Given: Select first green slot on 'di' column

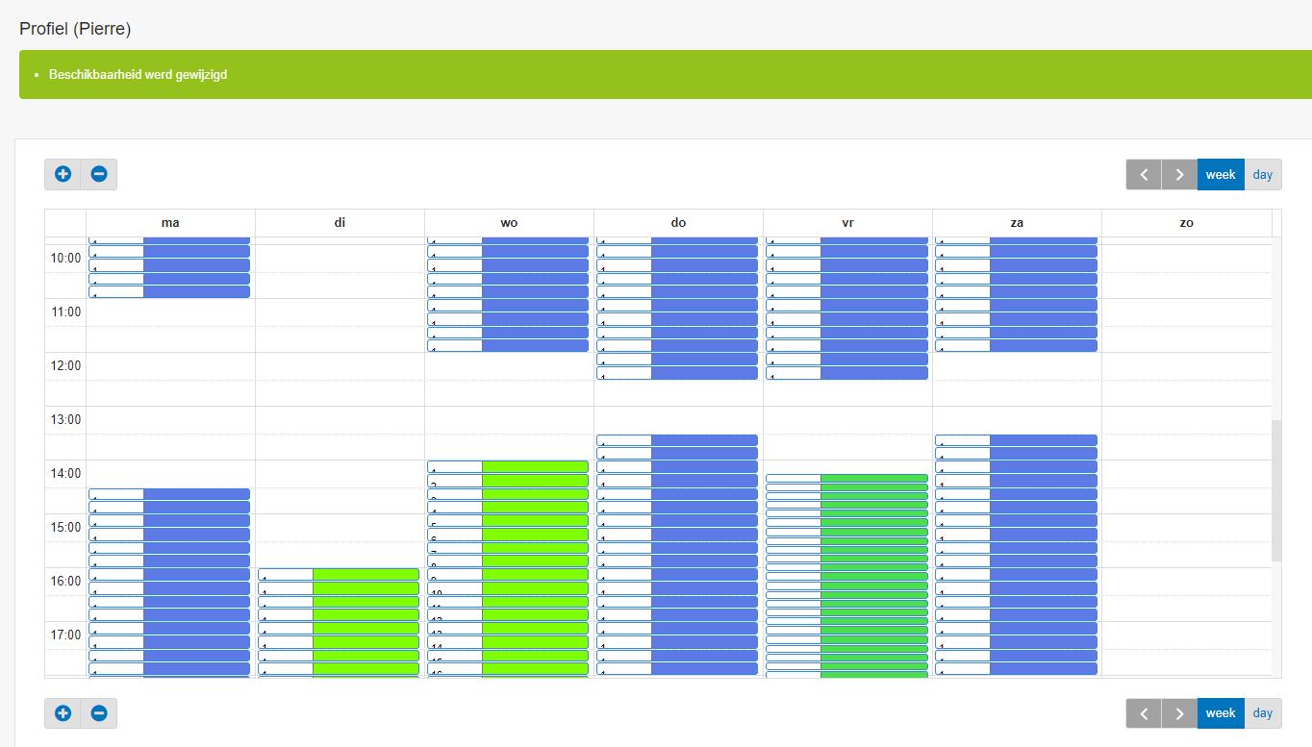Looking at the screenshot, I should pyautogui.click(x=366, y=574).
